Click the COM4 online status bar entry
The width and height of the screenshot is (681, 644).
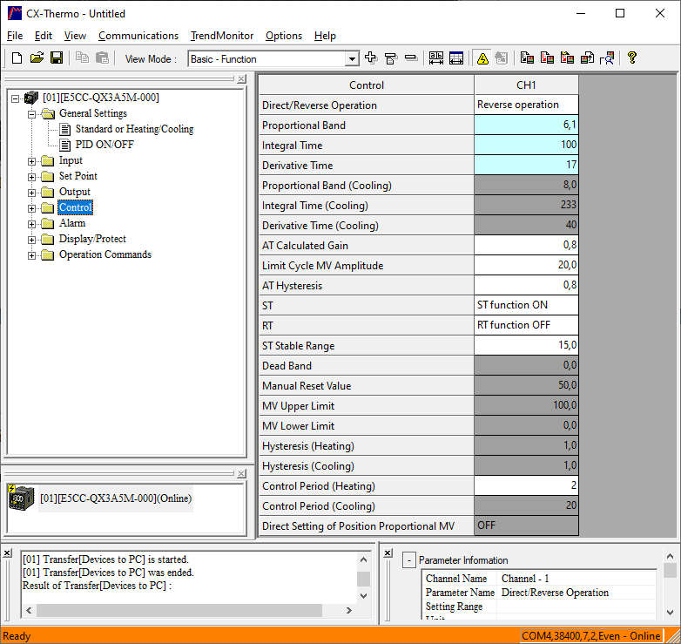pyautogui.click(x=590, y=636)
